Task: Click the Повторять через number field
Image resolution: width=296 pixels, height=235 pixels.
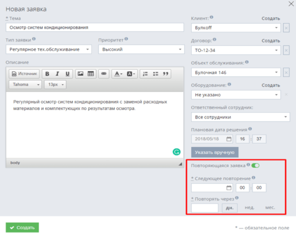Action: [205, 208]
